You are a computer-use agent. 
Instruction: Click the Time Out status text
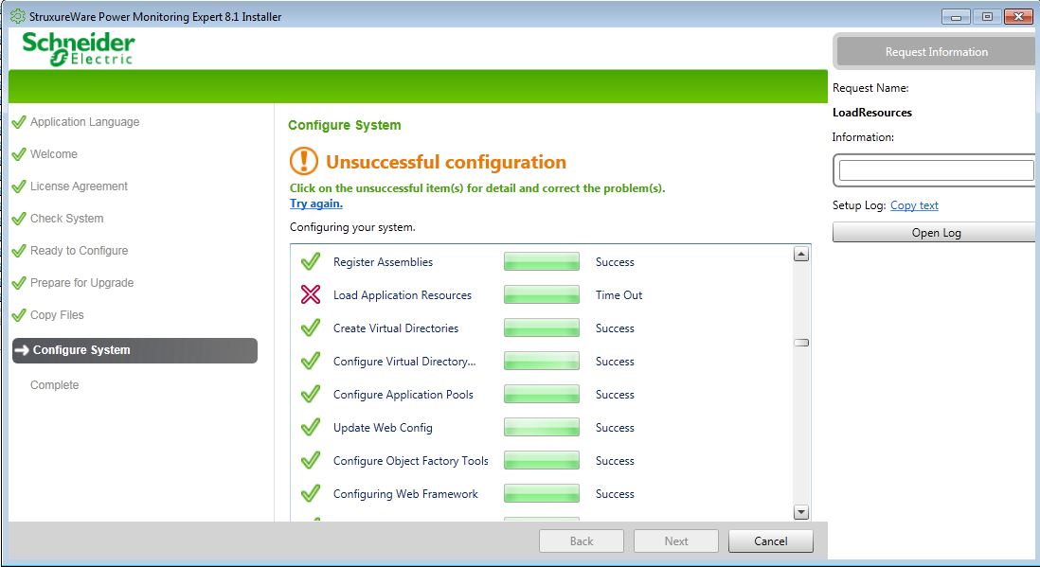tap(619, 295)
